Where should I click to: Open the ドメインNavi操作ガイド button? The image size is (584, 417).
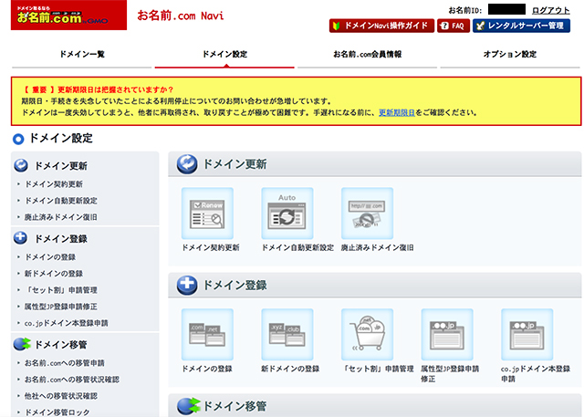[x=381, y=26]
